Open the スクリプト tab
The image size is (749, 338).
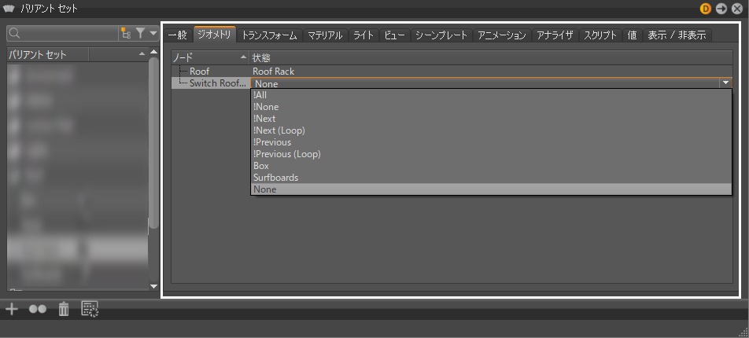coord(601,35)
